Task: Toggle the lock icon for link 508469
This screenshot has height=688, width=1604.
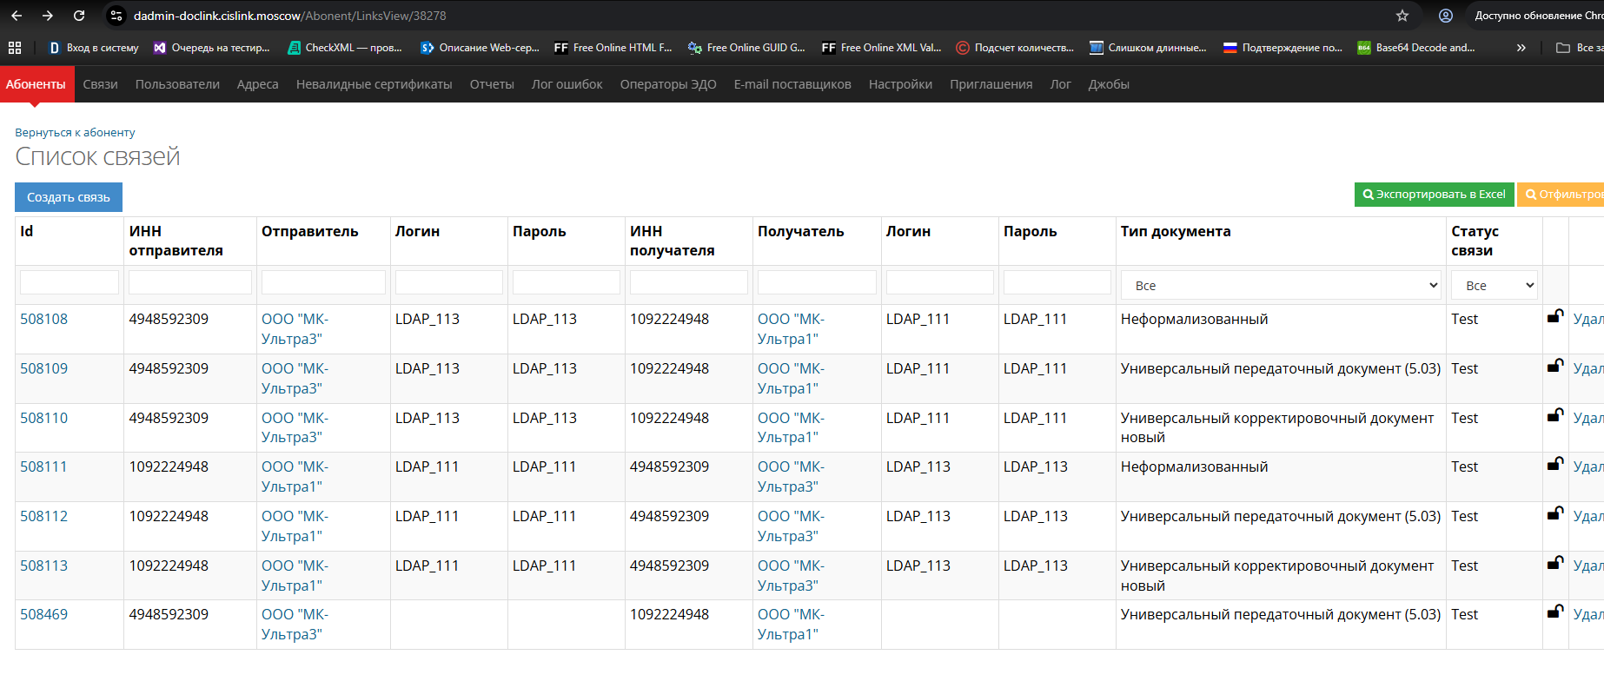Action: click(1554, 612)
